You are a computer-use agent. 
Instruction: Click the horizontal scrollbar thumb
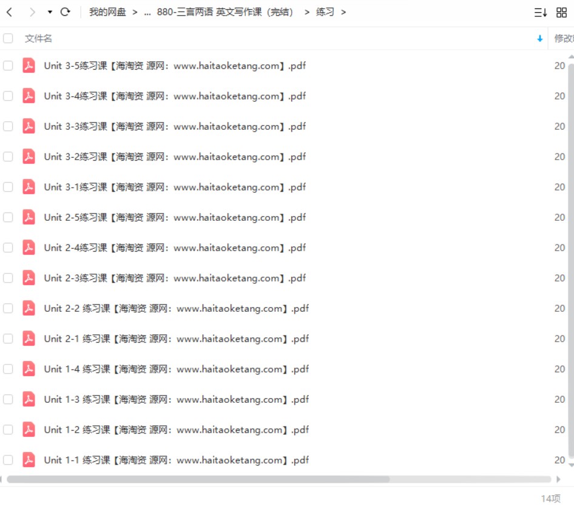click(x=198, y=480)
